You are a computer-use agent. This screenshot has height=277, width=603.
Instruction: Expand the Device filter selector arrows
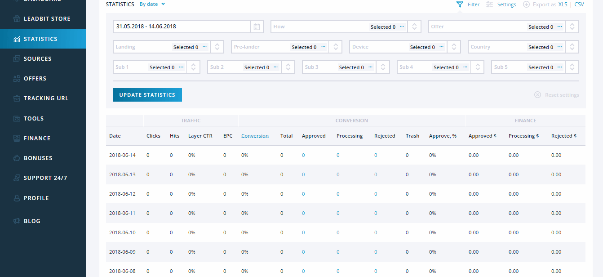454,47
